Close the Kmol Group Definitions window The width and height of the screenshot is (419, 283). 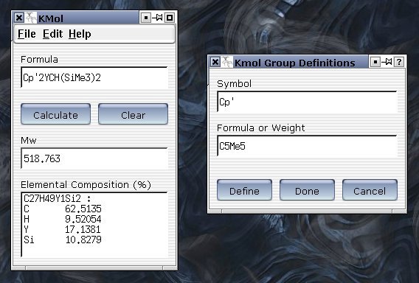point(215,62)
